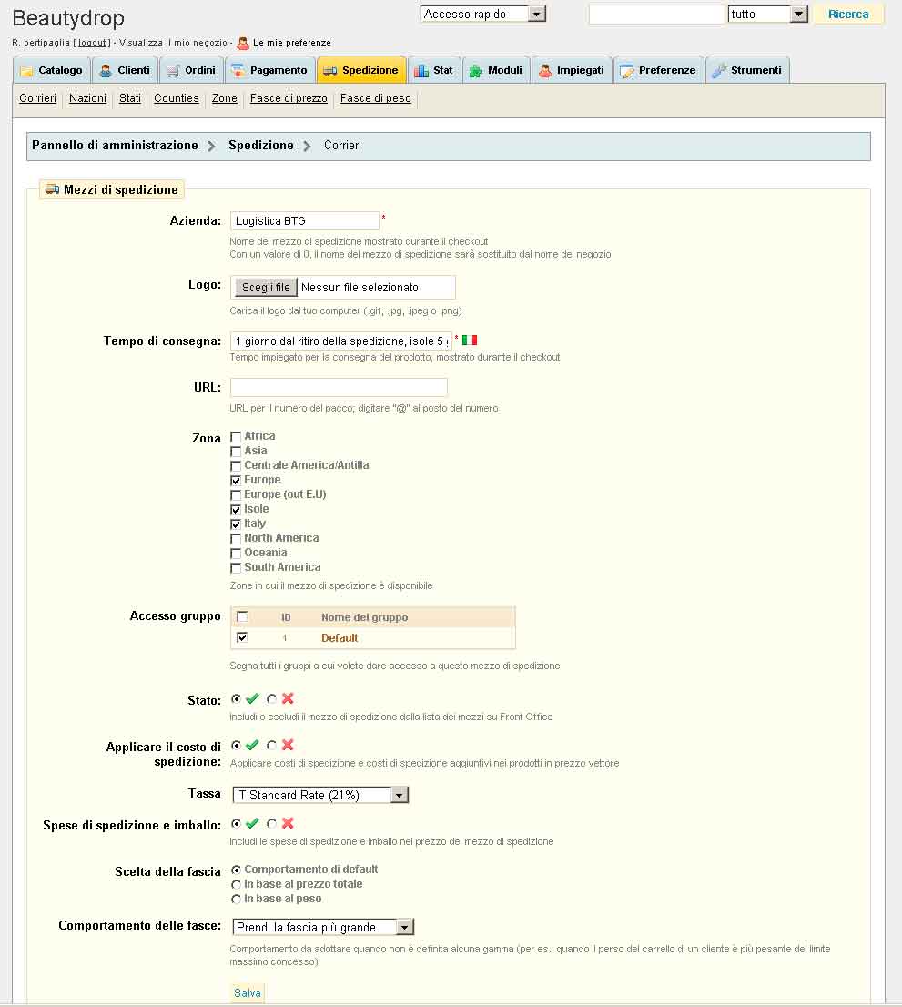The height and width of the screenshot is (1007, 902).
Task: Check the Centrale America/Antilla checkbox
Action: click(236, 466)
